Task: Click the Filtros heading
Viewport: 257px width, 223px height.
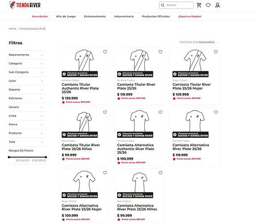Action: (16, 43)
